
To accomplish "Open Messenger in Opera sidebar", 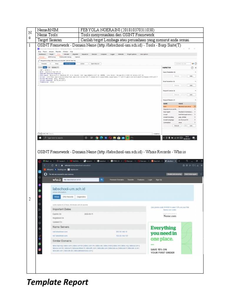I will click(x=40, y=185).
